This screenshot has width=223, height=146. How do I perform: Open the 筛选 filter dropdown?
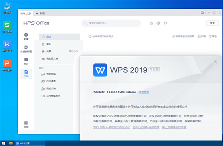point(213,36)
